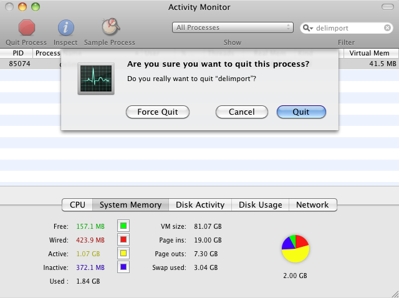Click the 157.1 MB free memory value
The height and width of the screenshot is (298, 399).
tap(90, 226)
